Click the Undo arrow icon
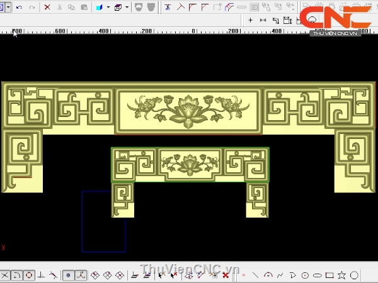The width and height of the screenshot is (378, 283). (x=19, y=8)
